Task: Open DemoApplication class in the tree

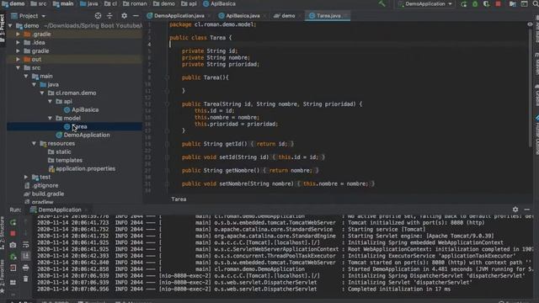Action: 87,135
